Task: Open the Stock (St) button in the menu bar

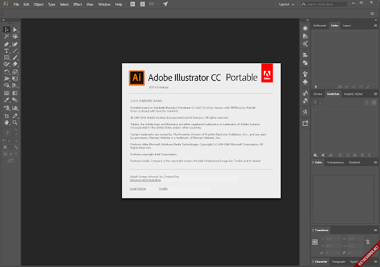Action: pyautogui.click(x=143, y=4)
